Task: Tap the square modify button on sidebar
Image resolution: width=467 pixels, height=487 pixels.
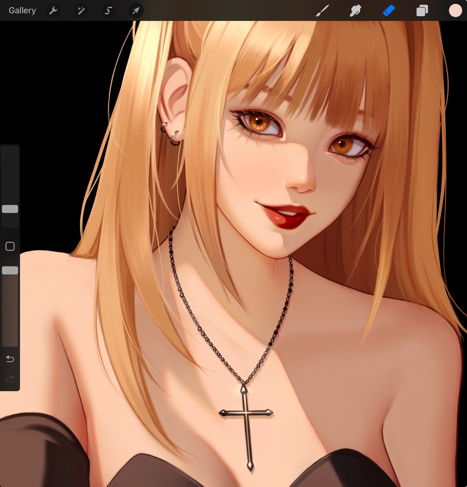Action: (10, 246)
